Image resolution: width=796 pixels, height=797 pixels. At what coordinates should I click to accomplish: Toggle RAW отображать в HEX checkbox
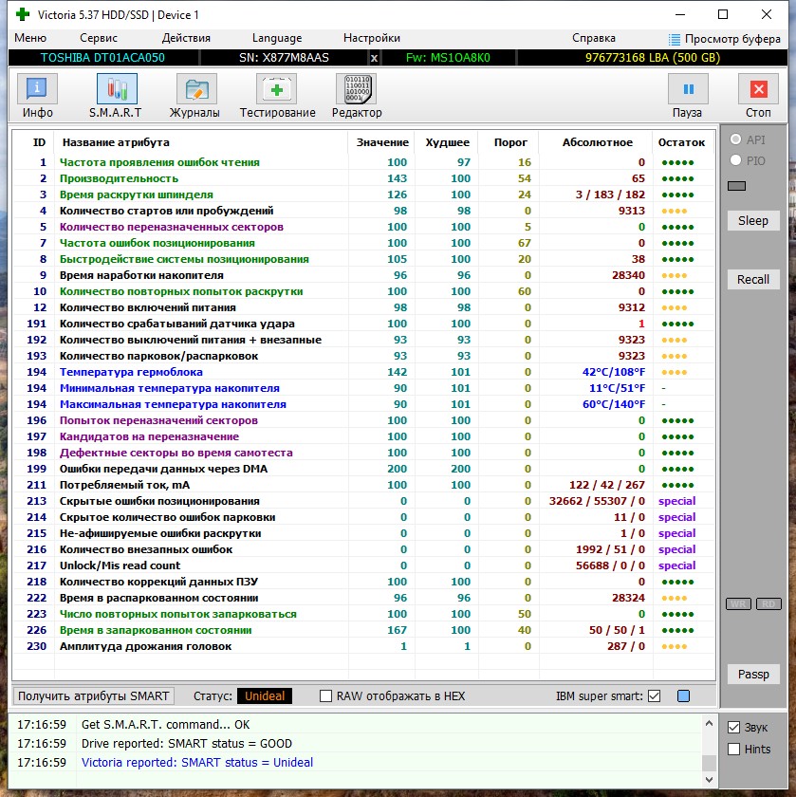point(325,695)
